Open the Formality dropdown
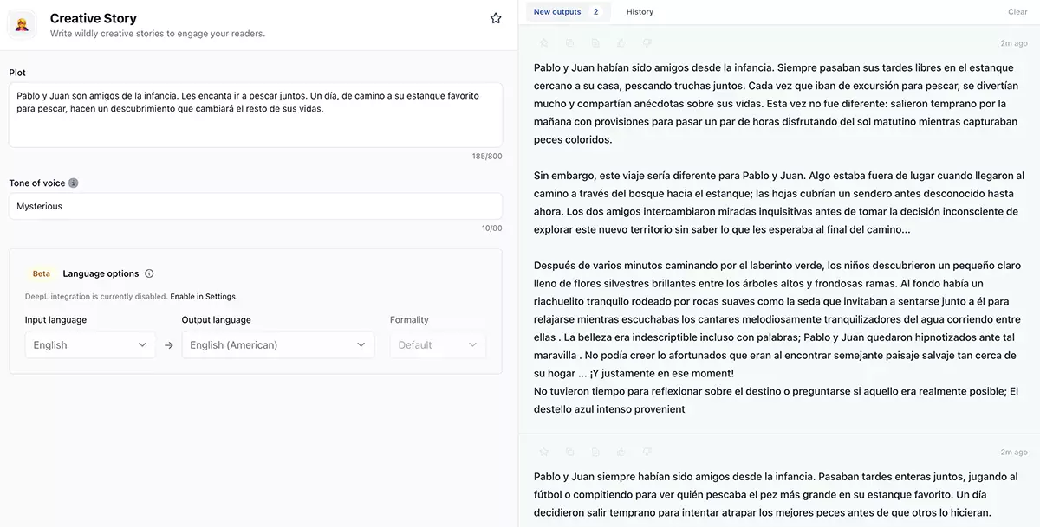The height and width of the screenshot is (527, 1040). click(438, 344)
